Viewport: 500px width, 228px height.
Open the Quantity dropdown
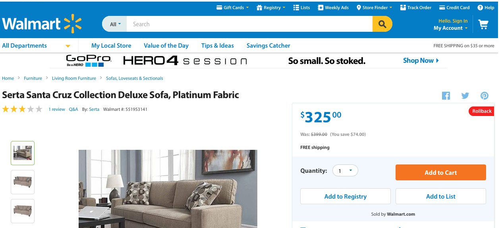point(345,171)
